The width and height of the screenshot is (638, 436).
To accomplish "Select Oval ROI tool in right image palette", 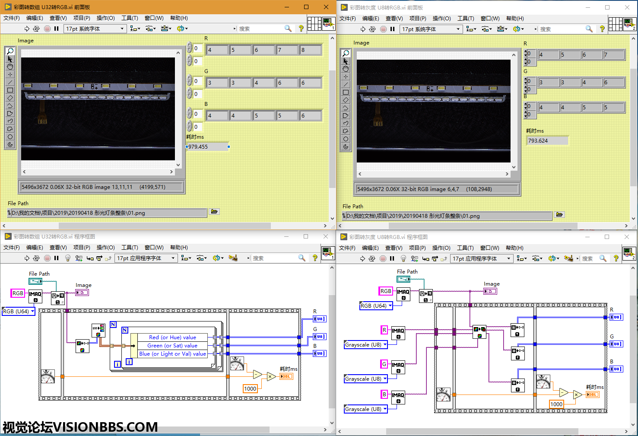I will pyautogui.click(x=346, y=139).
